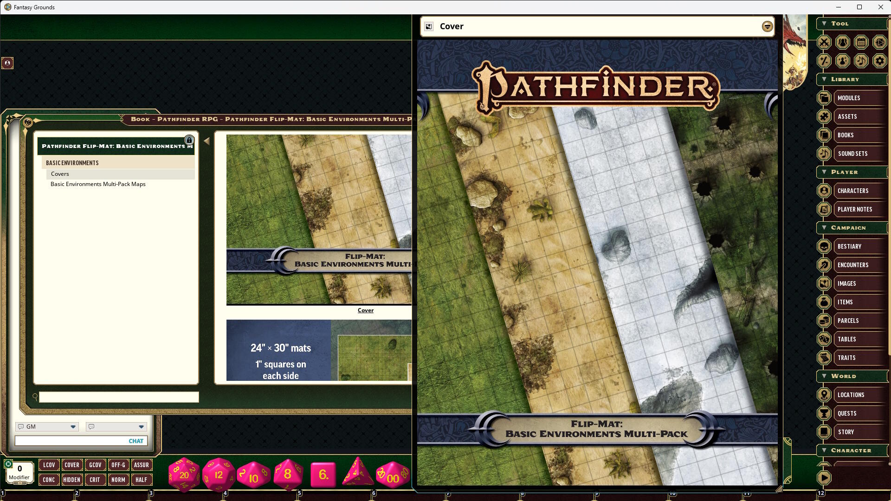The height and width of the screenshot is (501, 891).
Task: Click the Quests goblet icon
Action: tap(824, 413)
